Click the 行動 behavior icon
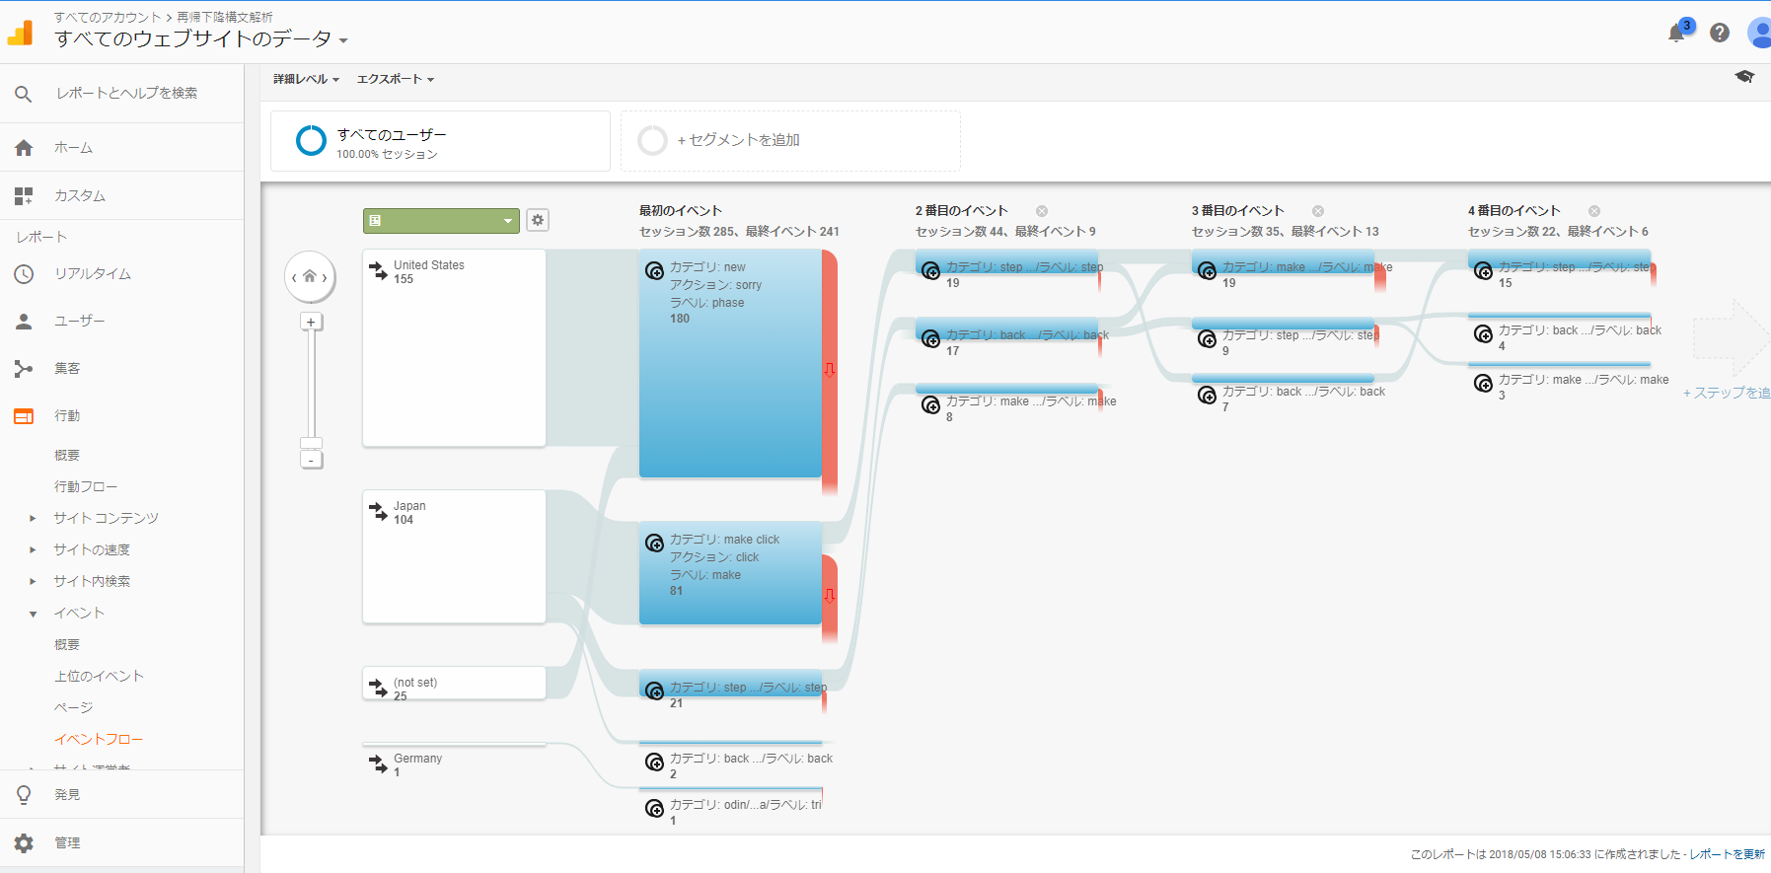 (x=24, y=416)
